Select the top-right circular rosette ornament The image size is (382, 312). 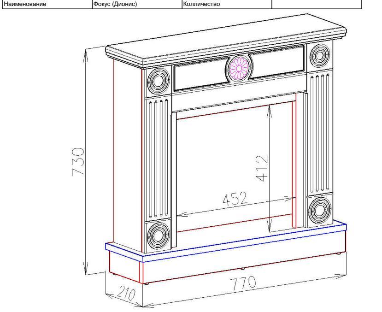[318, 55]
